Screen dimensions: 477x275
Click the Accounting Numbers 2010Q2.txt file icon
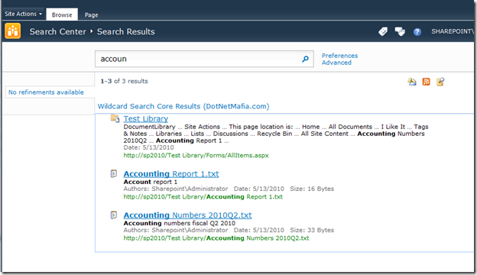pyautogui.click(x=114, y=215)
